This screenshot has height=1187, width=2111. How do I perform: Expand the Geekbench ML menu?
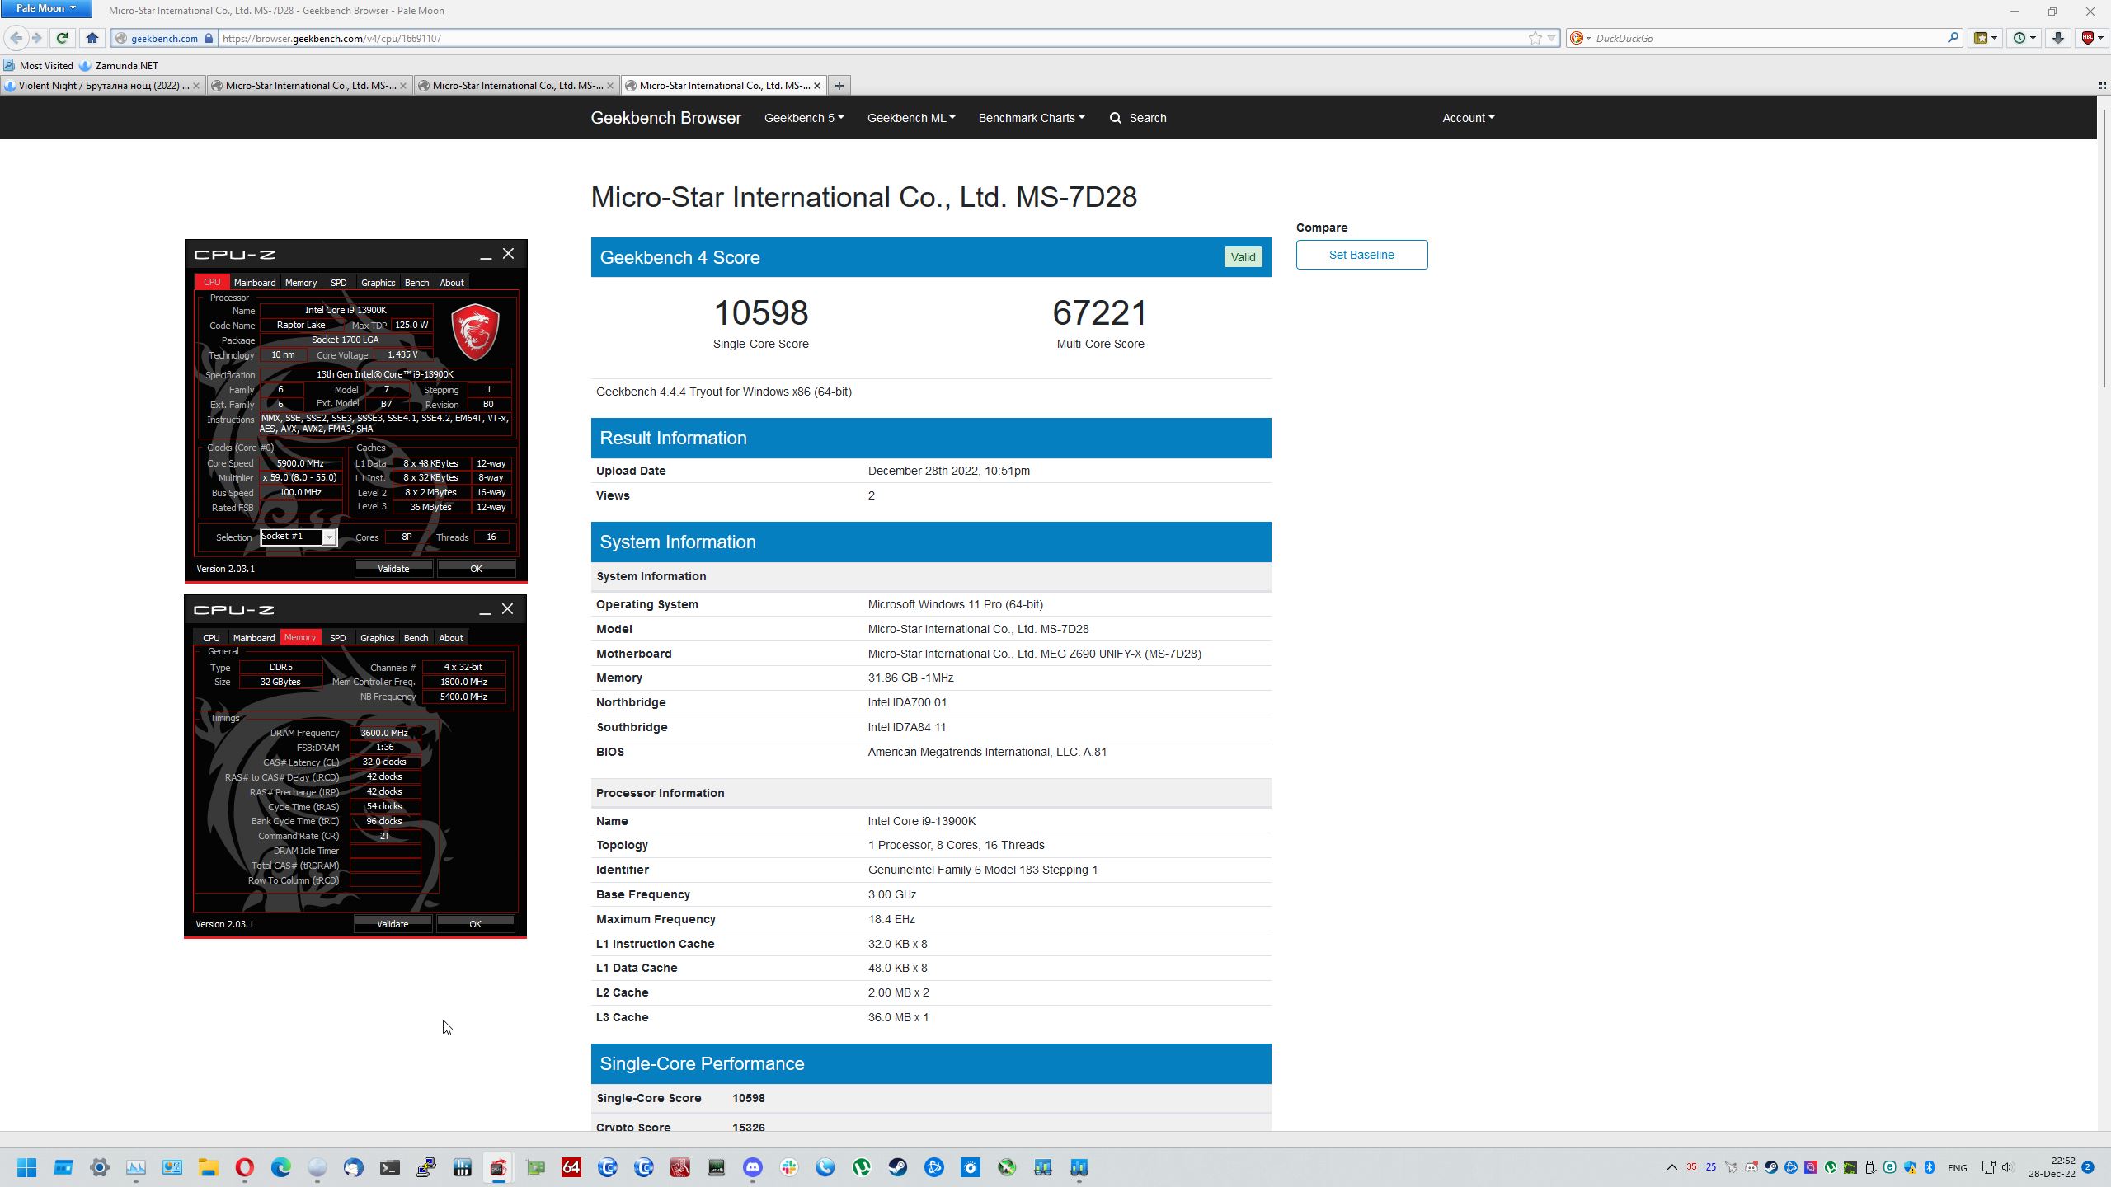pos(911,118)
